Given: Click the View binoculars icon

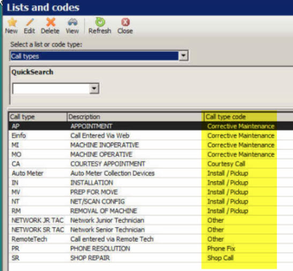Looking at the screenshot, I should point(72,22).
